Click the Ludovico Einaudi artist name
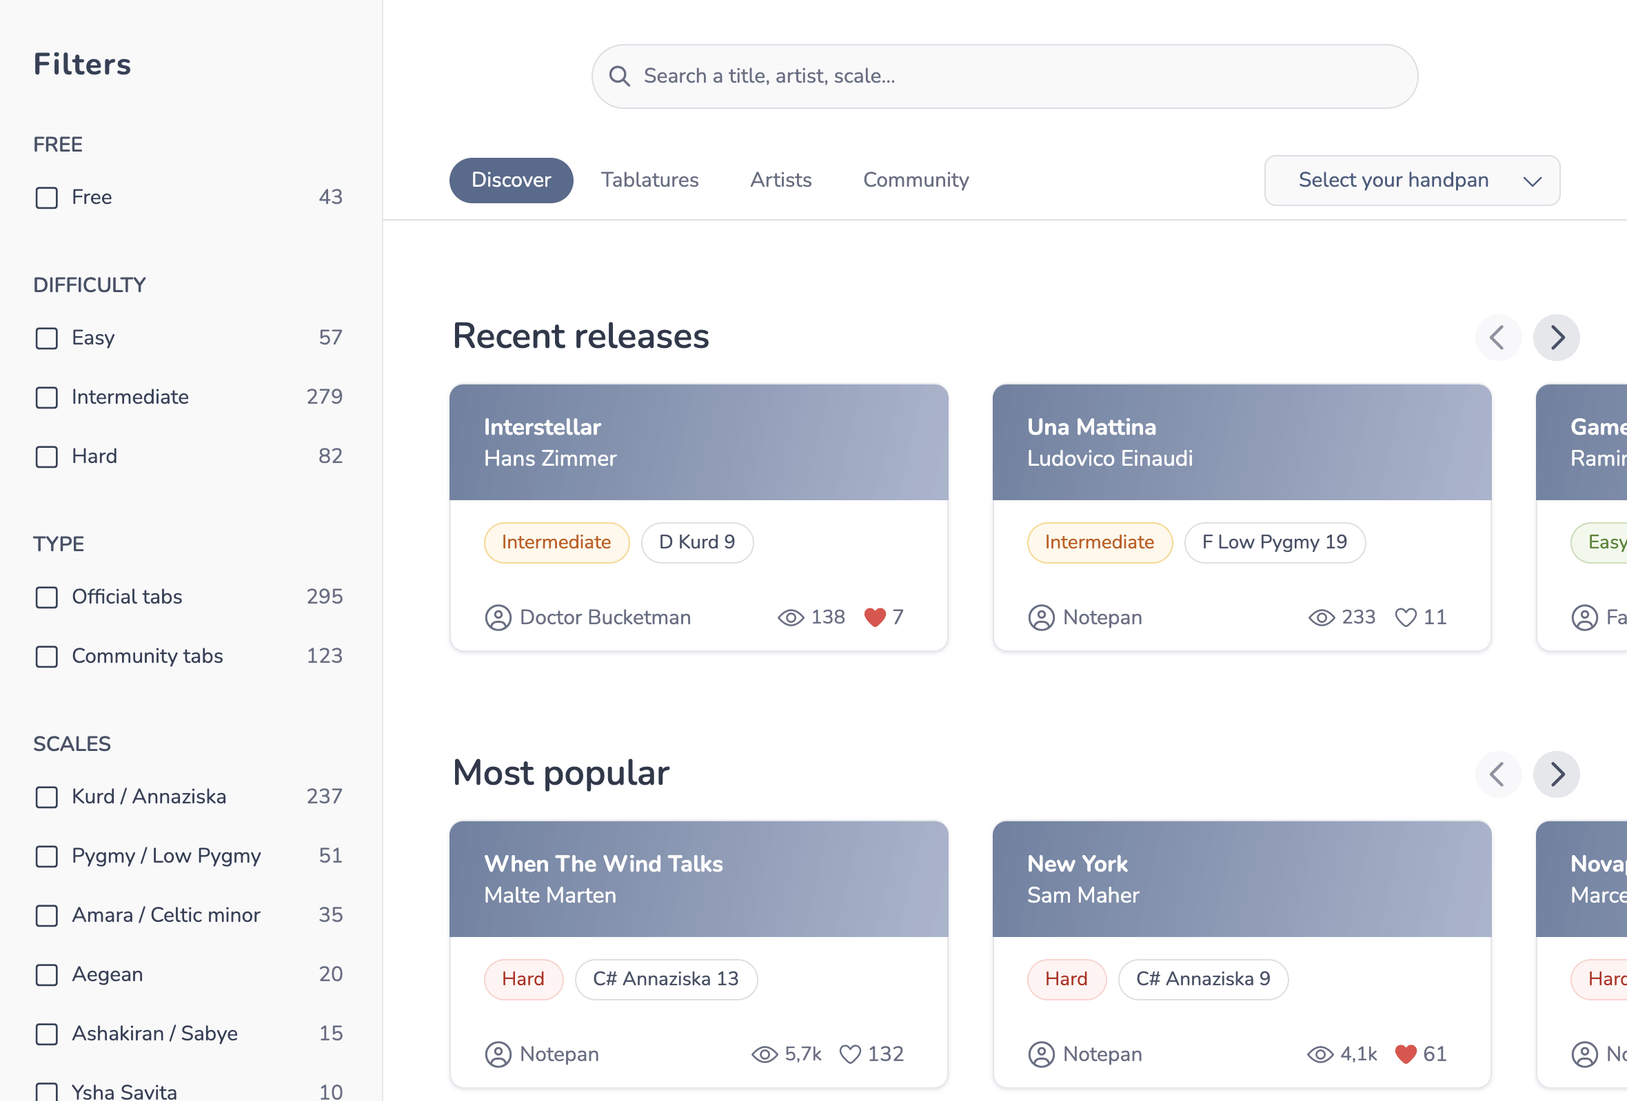The image size is (1627, 1101). coord(1110,459)
